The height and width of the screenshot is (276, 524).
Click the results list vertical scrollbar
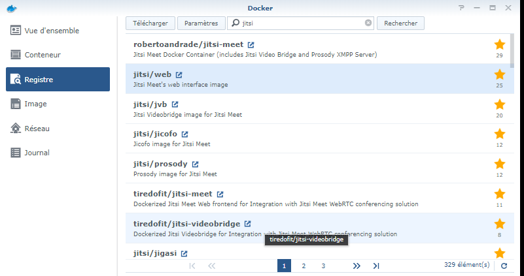coord(512,51)
